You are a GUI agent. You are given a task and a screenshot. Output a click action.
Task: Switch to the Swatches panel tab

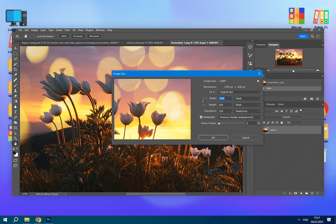[261, 45]
